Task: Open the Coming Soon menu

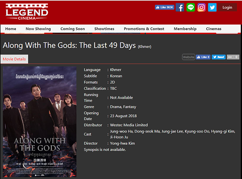Action: [72, 29]
